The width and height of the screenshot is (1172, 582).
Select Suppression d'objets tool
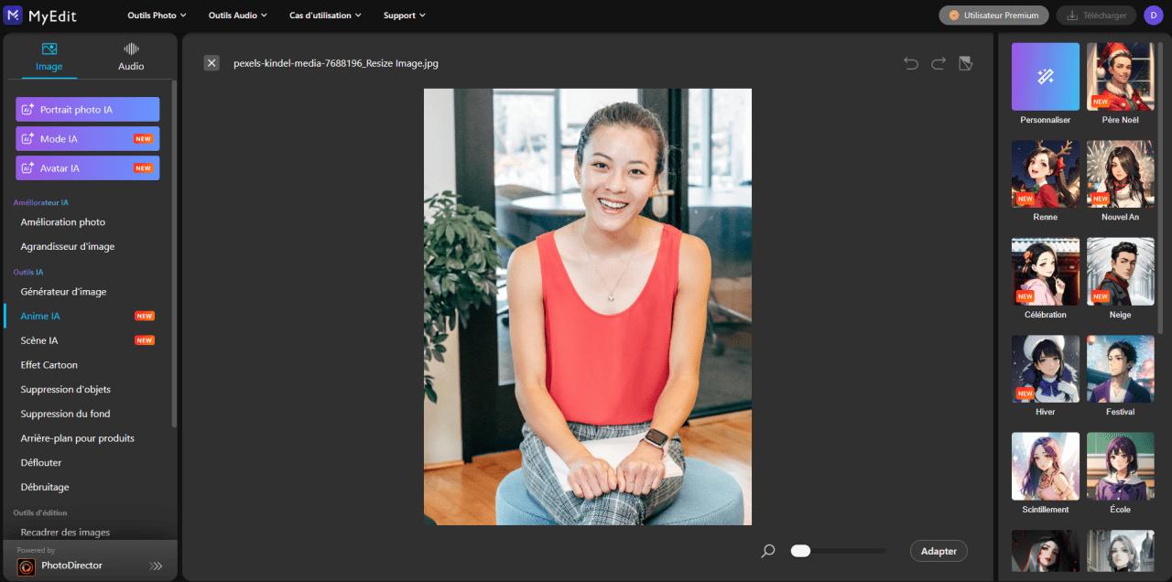pos(66,390)
